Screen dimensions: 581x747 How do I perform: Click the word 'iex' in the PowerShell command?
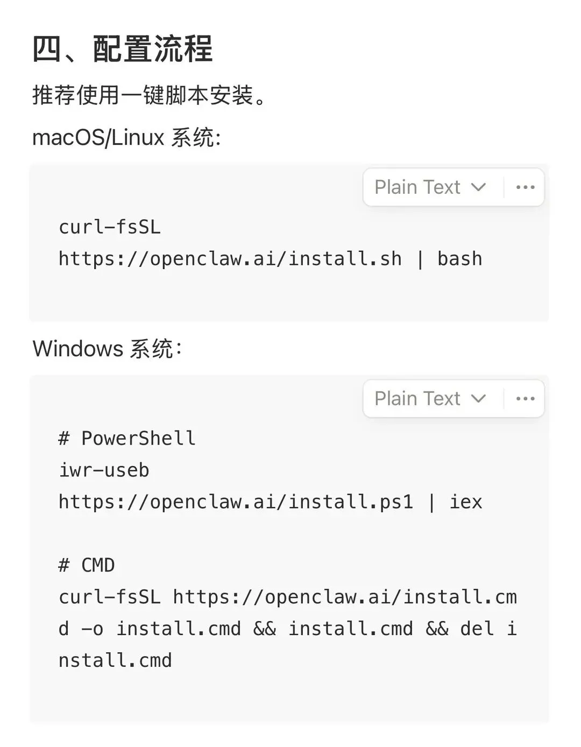click(466, 502)
